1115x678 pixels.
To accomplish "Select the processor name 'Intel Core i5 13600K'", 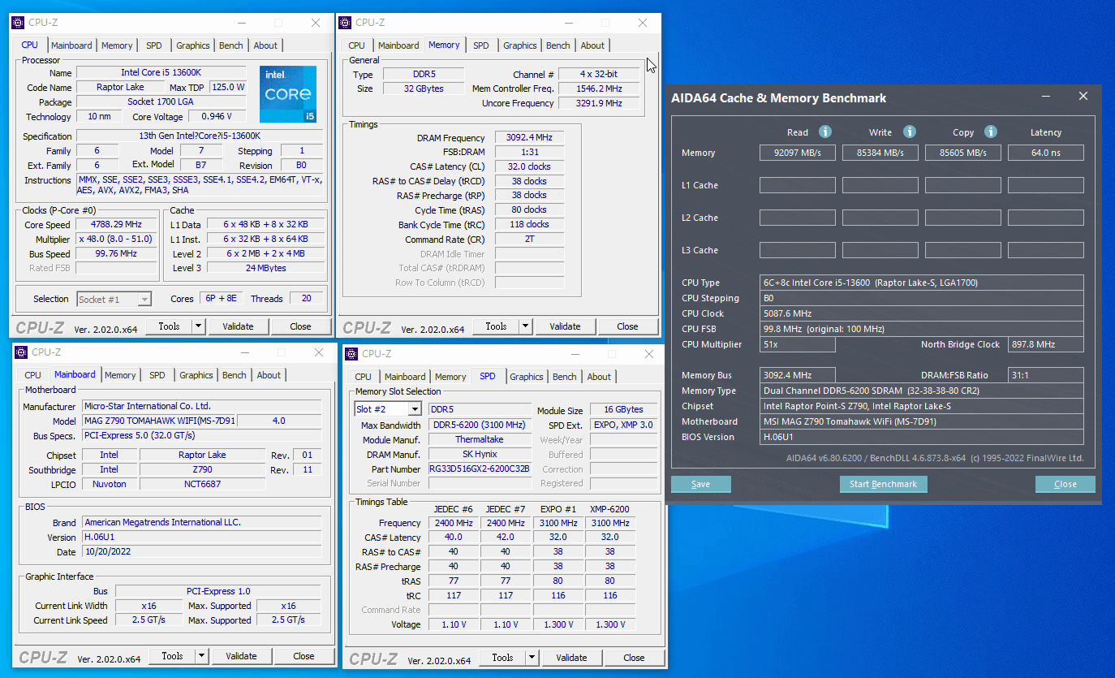I will tap(161, 72).
